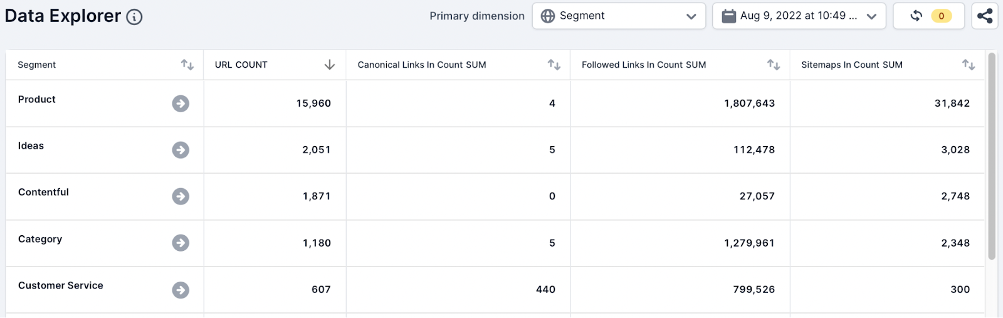Image resolution: width=1003 pixels, height=318 pixels.
Task: Open the Customer Service arrow icon
Action: pyautogui.click(x=181, y=290)
